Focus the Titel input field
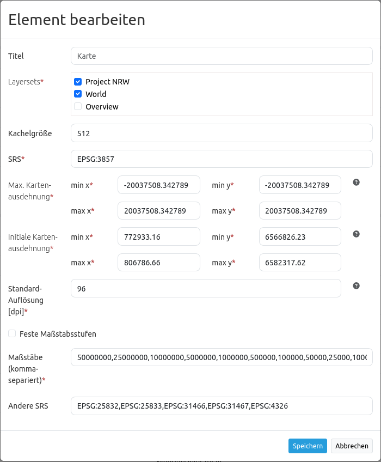381x462 pixels. [222, 56]
